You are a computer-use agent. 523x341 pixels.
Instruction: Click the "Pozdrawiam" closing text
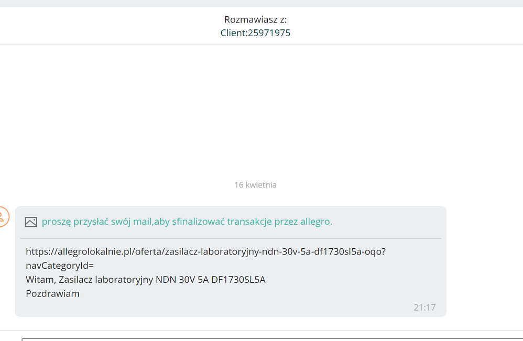coord(52,293)
